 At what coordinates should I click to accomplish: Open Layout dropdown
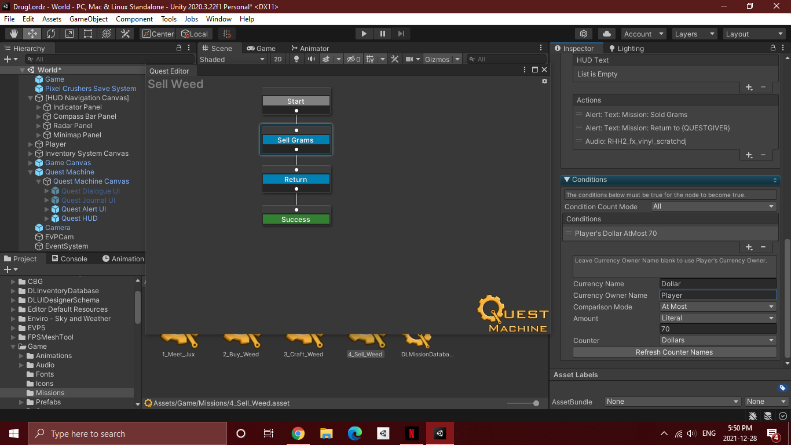[x=755, y=34]
